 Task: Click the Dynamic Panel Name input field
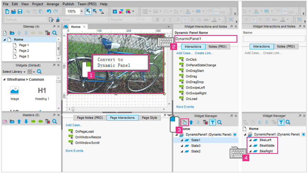click(205, 39)
